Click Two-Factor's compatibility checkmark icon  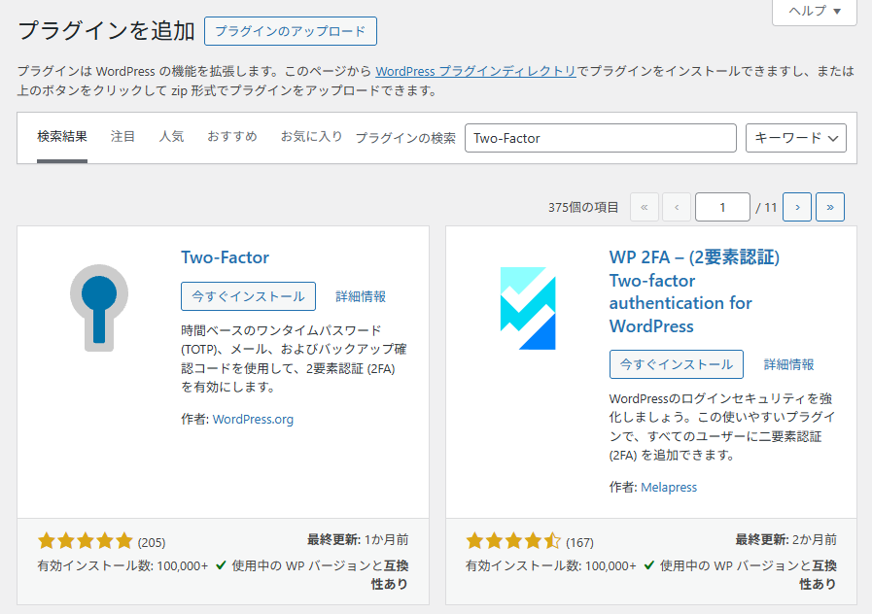pos(221,565)
